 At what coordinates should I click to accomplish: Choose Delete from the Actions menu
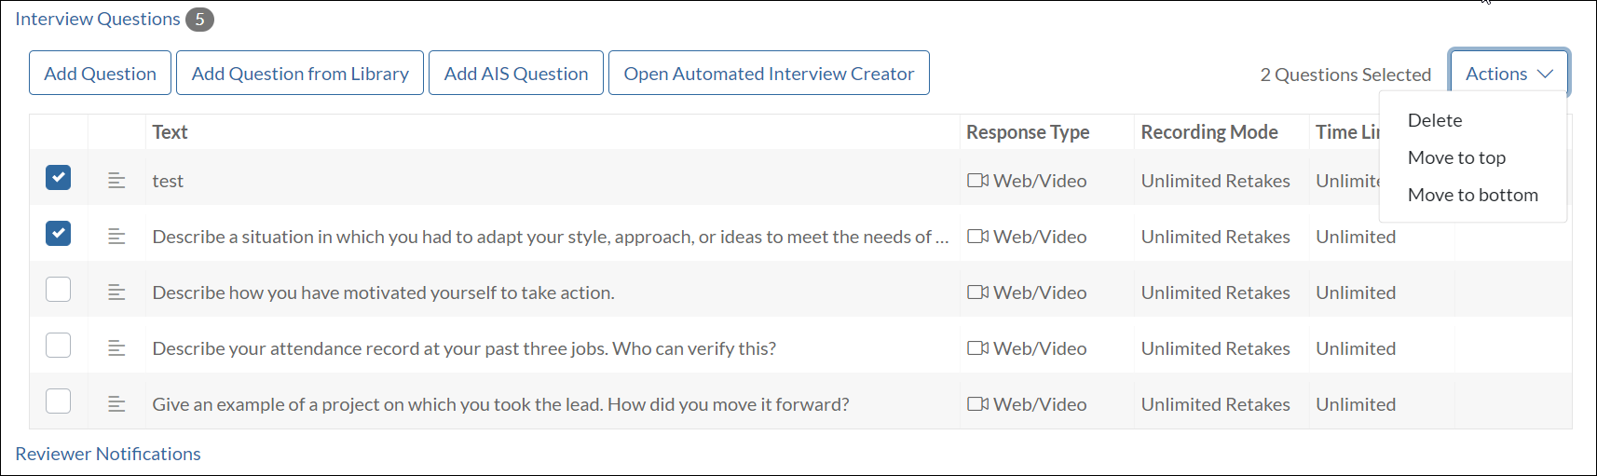click(x=1435, y=120)
